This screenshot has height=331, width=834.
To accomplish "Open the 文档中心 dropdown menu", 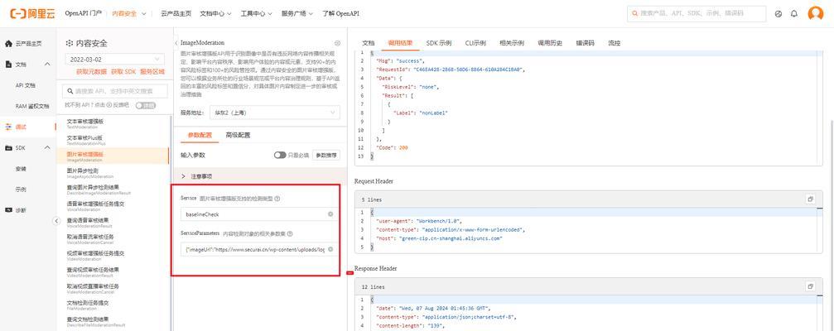I will (215, 13).
